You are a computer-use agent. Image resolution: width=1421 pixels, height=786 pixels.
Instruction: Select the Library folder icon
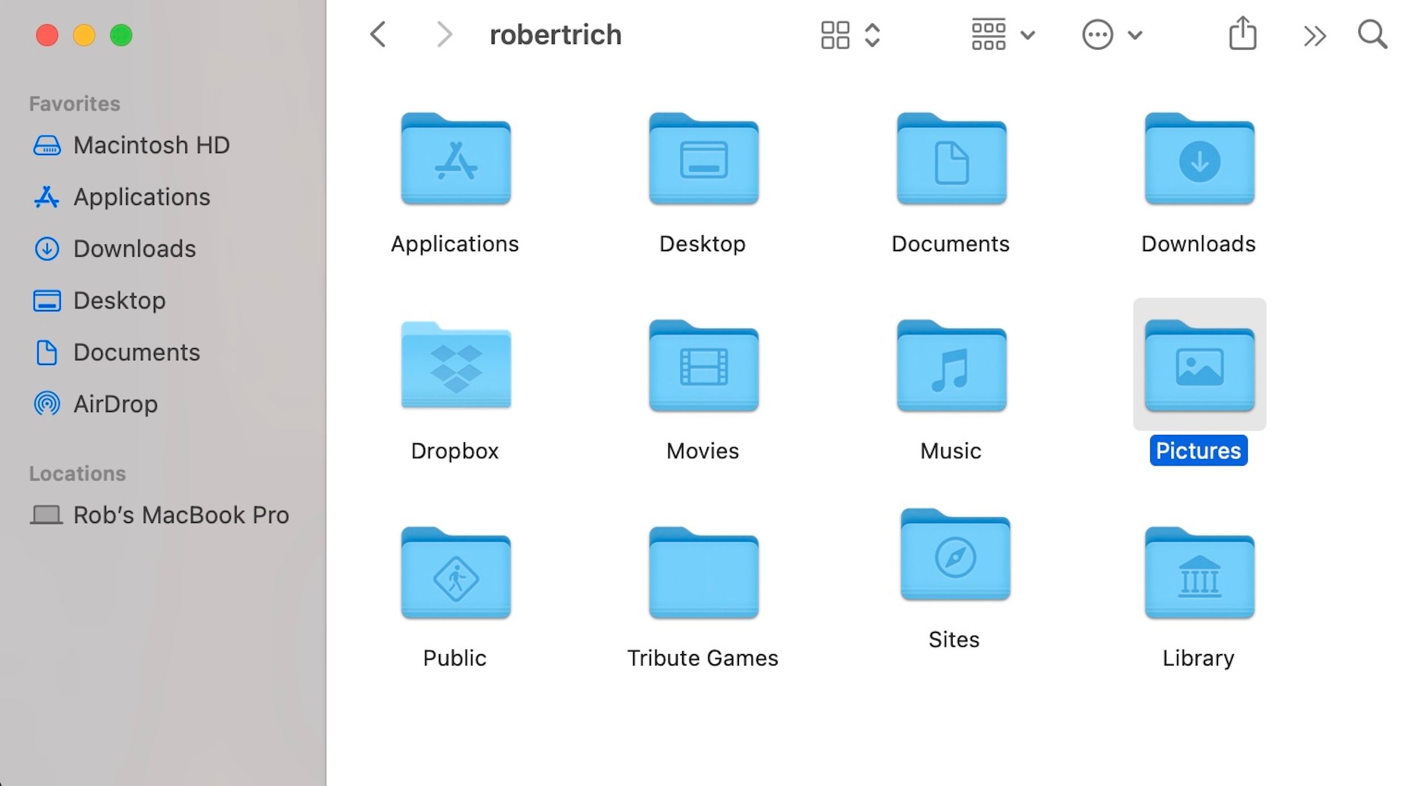pos(1199,572)
